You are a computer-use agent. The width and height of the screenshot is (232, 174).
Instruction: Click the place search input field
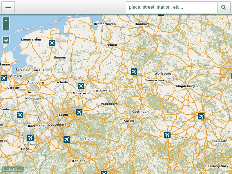coord(172,7)
